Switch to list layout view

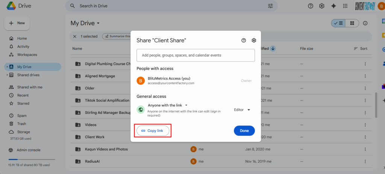(338, 23)
